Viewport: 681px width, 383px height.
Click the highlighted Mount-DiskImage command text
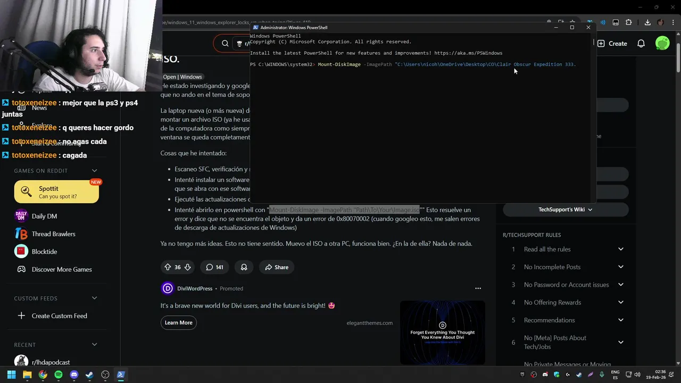pyautogui.click(x=344, y=210)
